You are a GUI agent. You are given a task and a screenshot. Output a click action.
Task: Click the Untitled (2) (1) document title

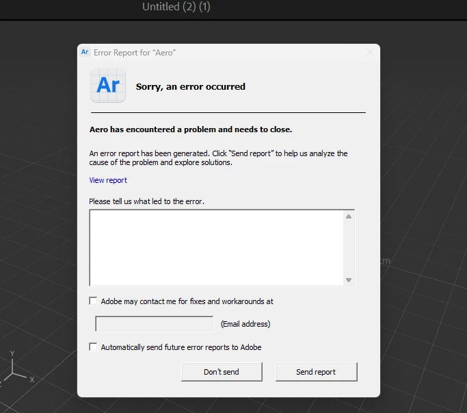pos(176,7)
